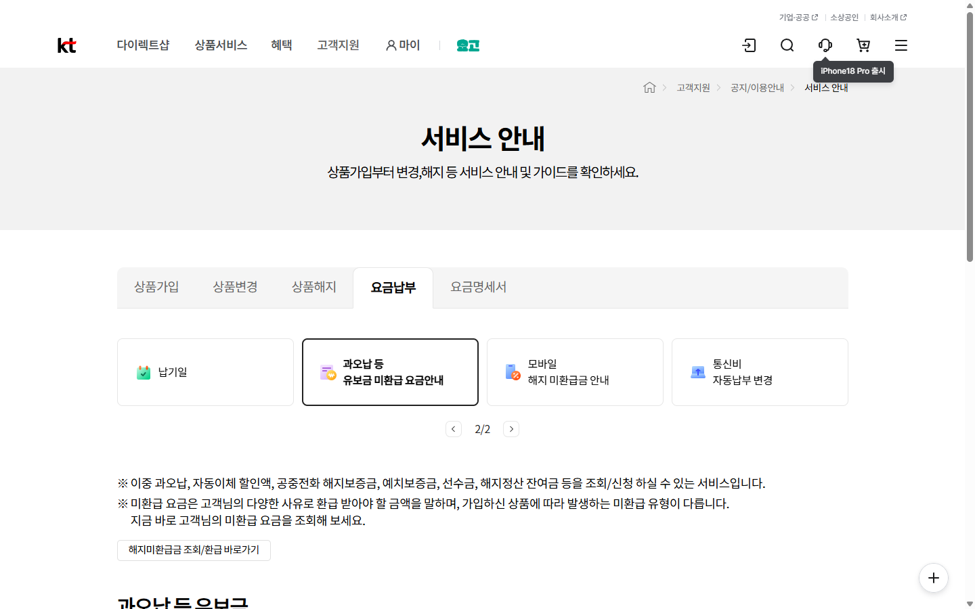The width and height of the screenshot is (975, 609).
Task: Open 고객지원 menu
Action: 338,45
